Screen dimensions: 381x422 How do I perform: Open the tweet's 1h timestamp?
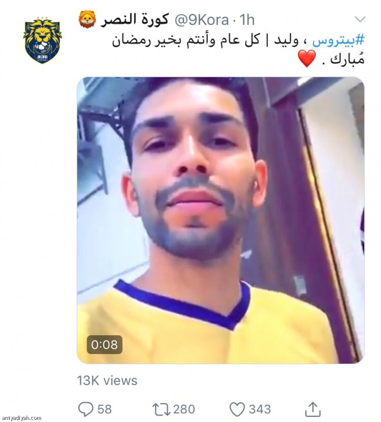(247, 20)
